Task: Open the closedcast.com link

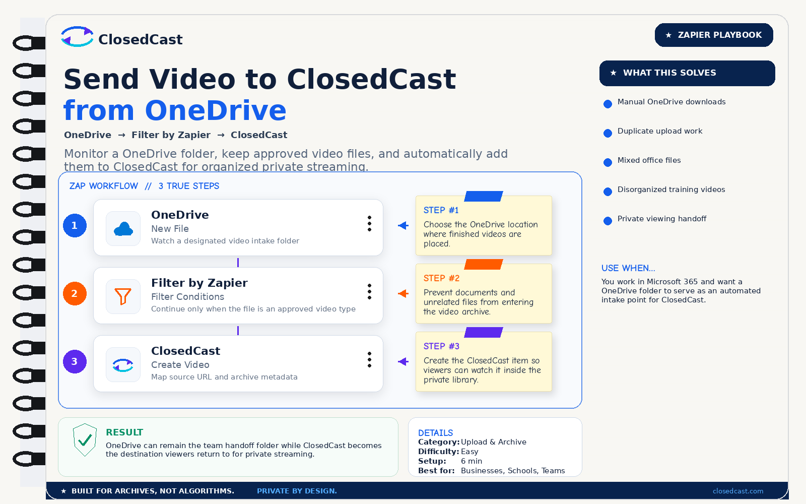Action: (x=738, y=491)
